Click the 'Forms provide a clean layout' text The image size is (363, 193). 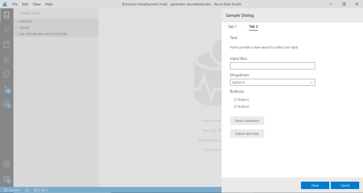tap(264, 47)
